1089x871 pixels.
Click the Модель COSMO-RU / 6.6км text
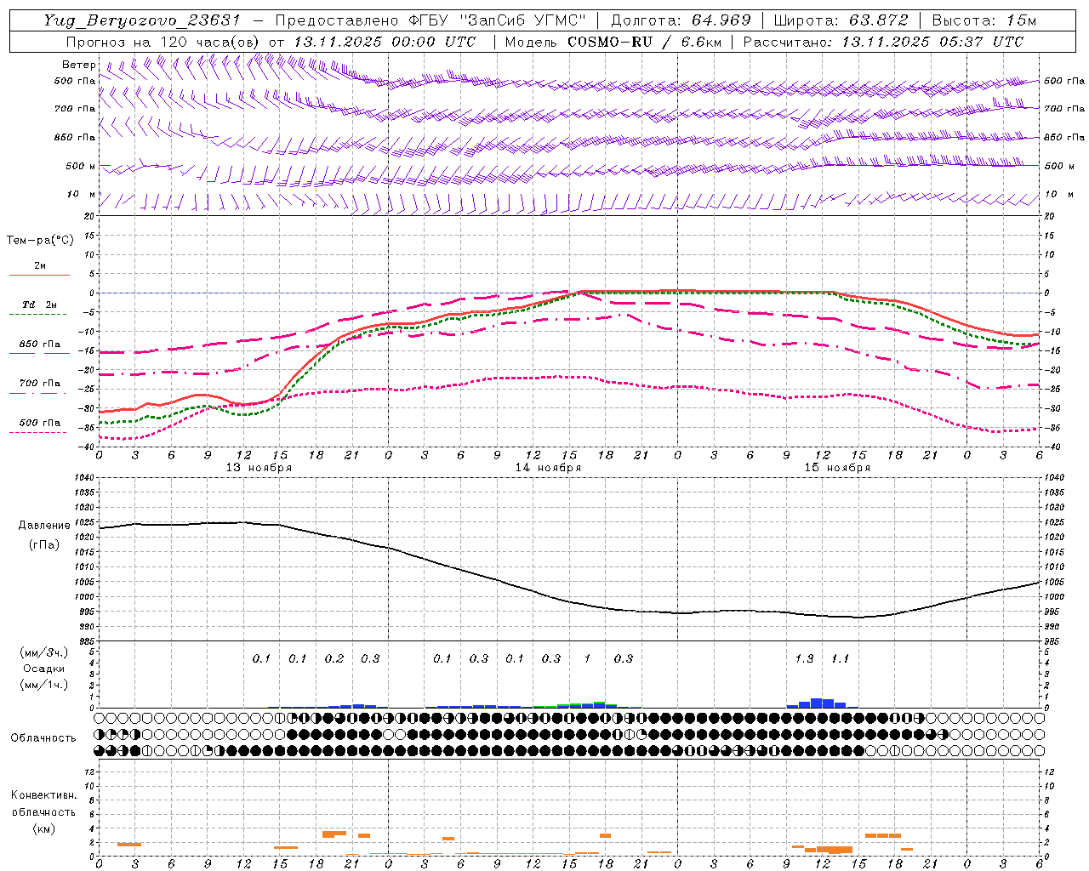pos(613,42)
